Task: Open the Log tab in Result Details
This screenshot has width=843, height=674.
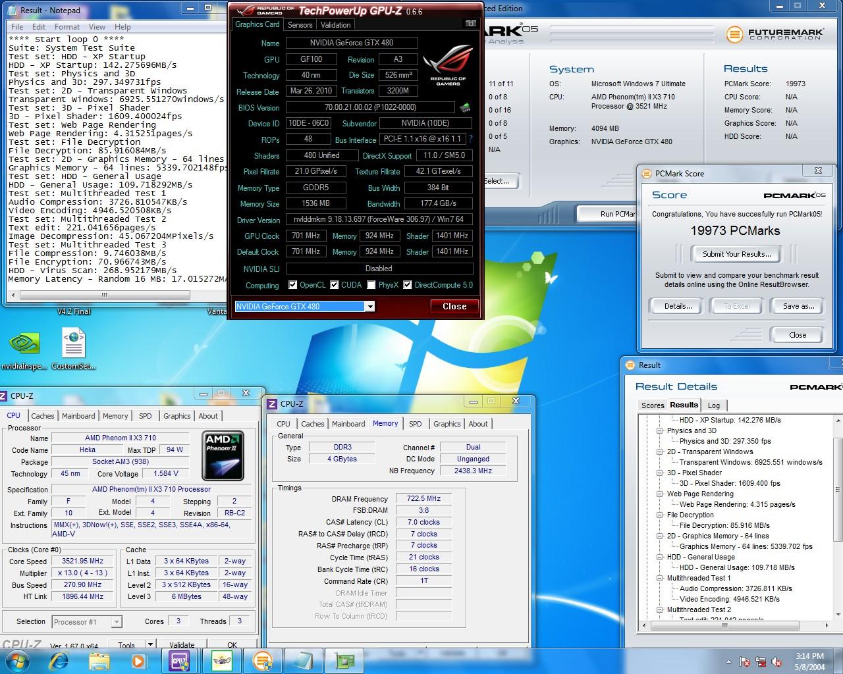Action: coord(714,405)
